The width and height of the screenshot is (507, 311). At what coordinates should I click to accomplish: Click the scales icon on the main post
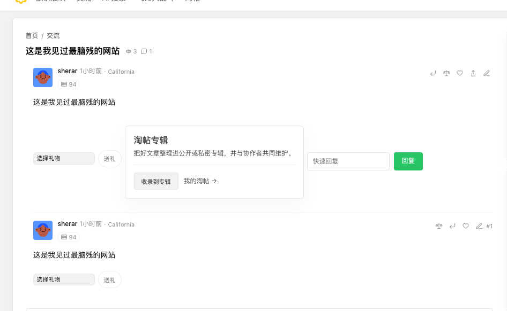click(x=446, y=74)
